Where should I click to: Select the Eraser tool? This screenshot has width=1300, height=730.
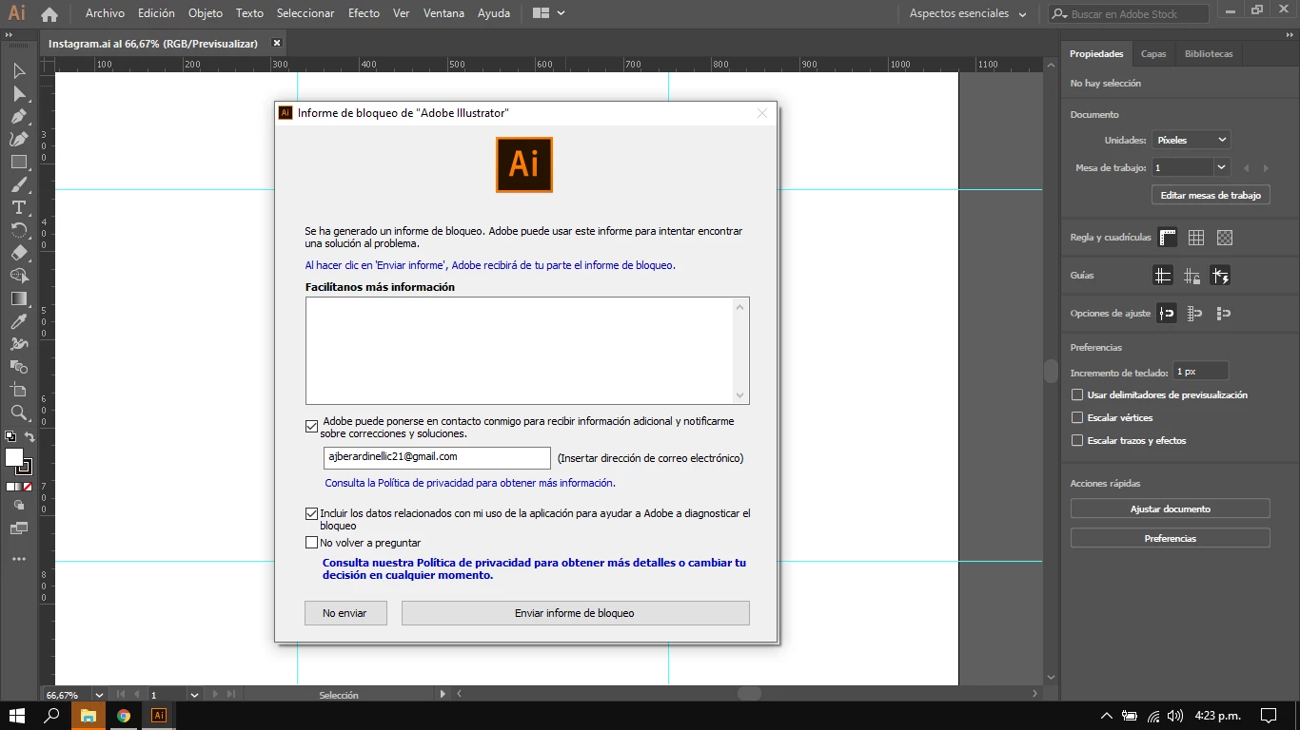tap(19, 254)
